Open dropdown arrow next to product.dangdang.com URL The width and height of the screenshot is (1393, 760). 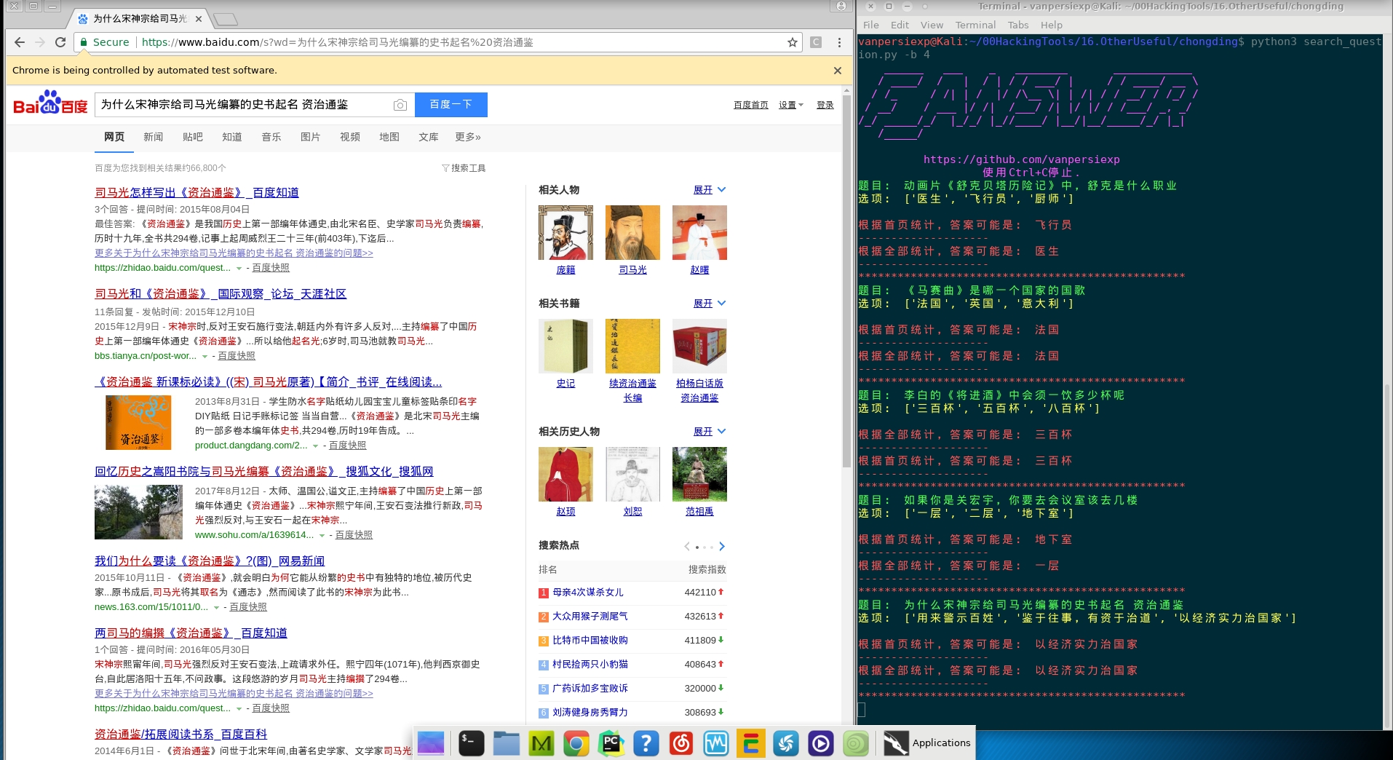[x=316, y=446]
